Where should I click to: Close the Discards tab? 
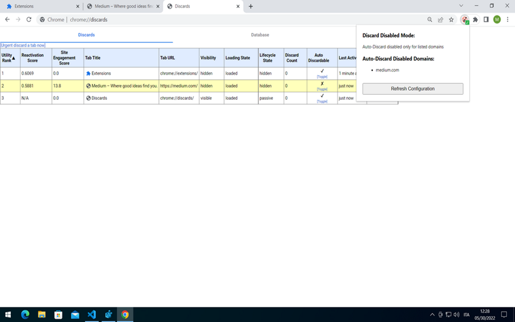coord(238,6)
